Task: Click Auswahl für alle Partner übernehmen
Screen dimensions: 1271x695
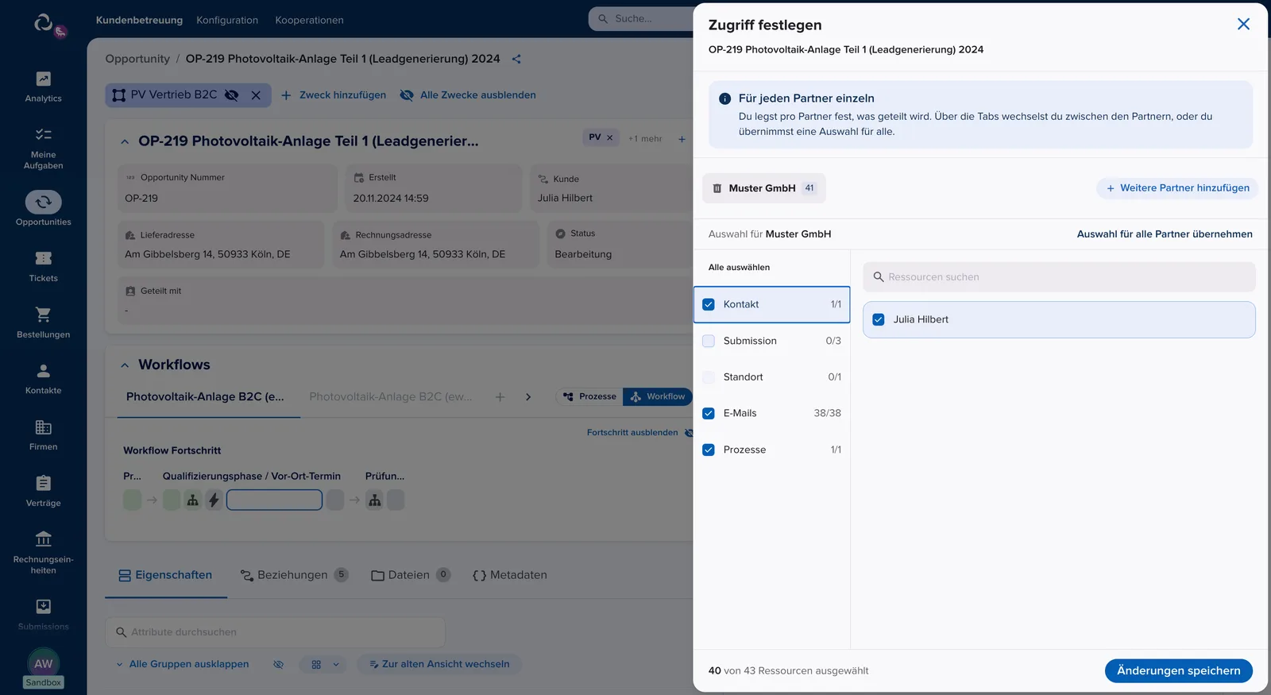Action: point(1165,234)
